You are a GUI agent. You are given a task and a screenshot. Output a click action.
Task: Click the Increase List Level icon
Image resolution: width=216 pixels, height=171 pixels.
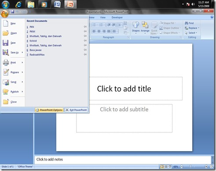point(113,25)
